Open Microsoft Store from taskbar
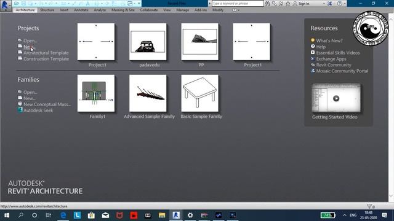Screen dimensions: 394x221 click(x=91, y=215)
